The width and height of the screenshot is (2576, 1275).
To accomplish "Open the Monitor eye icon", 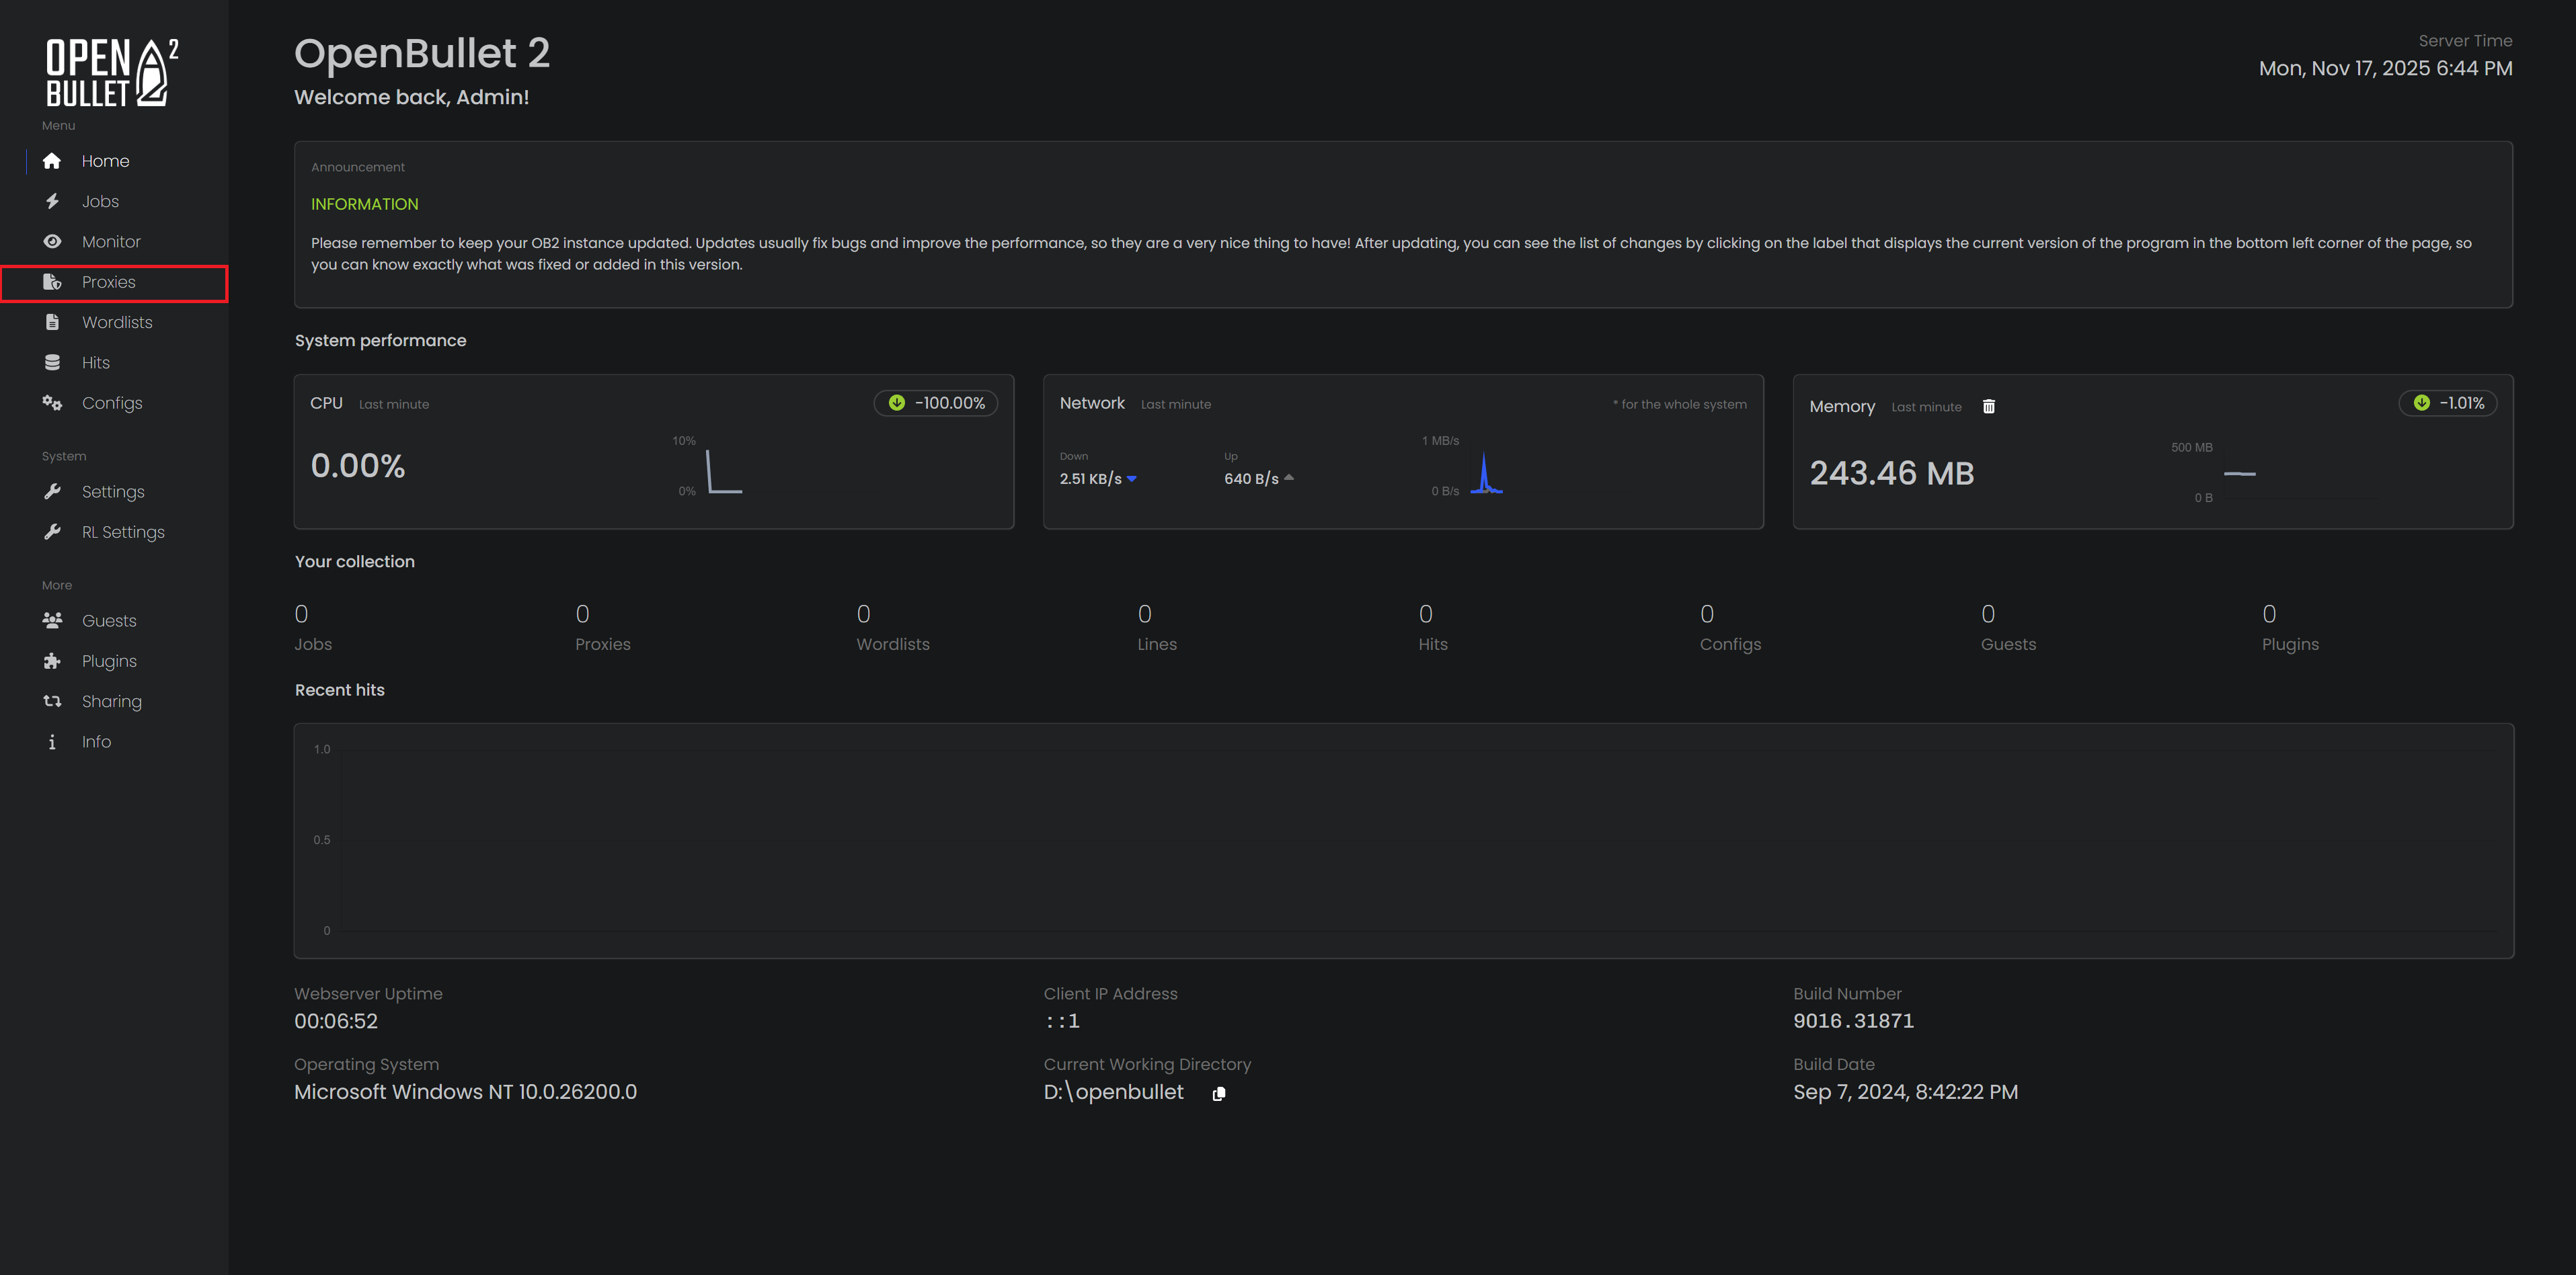I will click(x=52, y=241).
